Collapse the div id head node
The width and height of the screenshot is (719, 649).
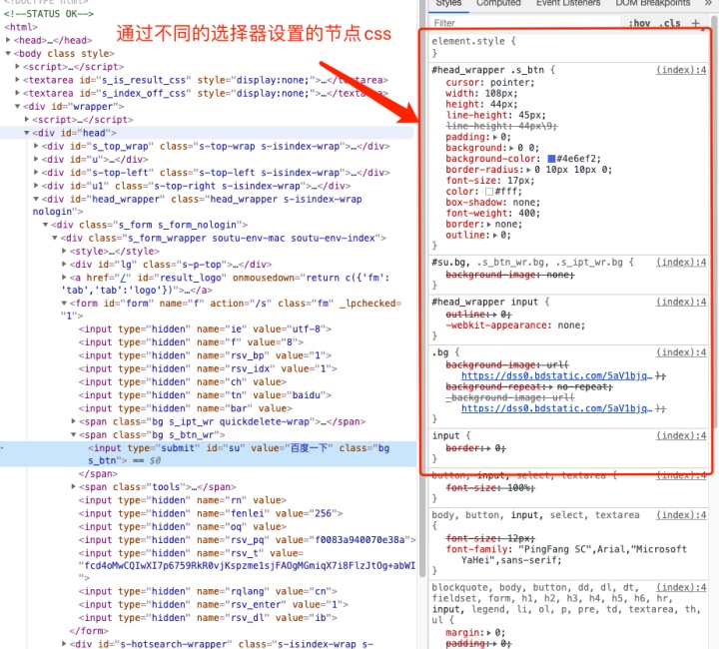27,133
